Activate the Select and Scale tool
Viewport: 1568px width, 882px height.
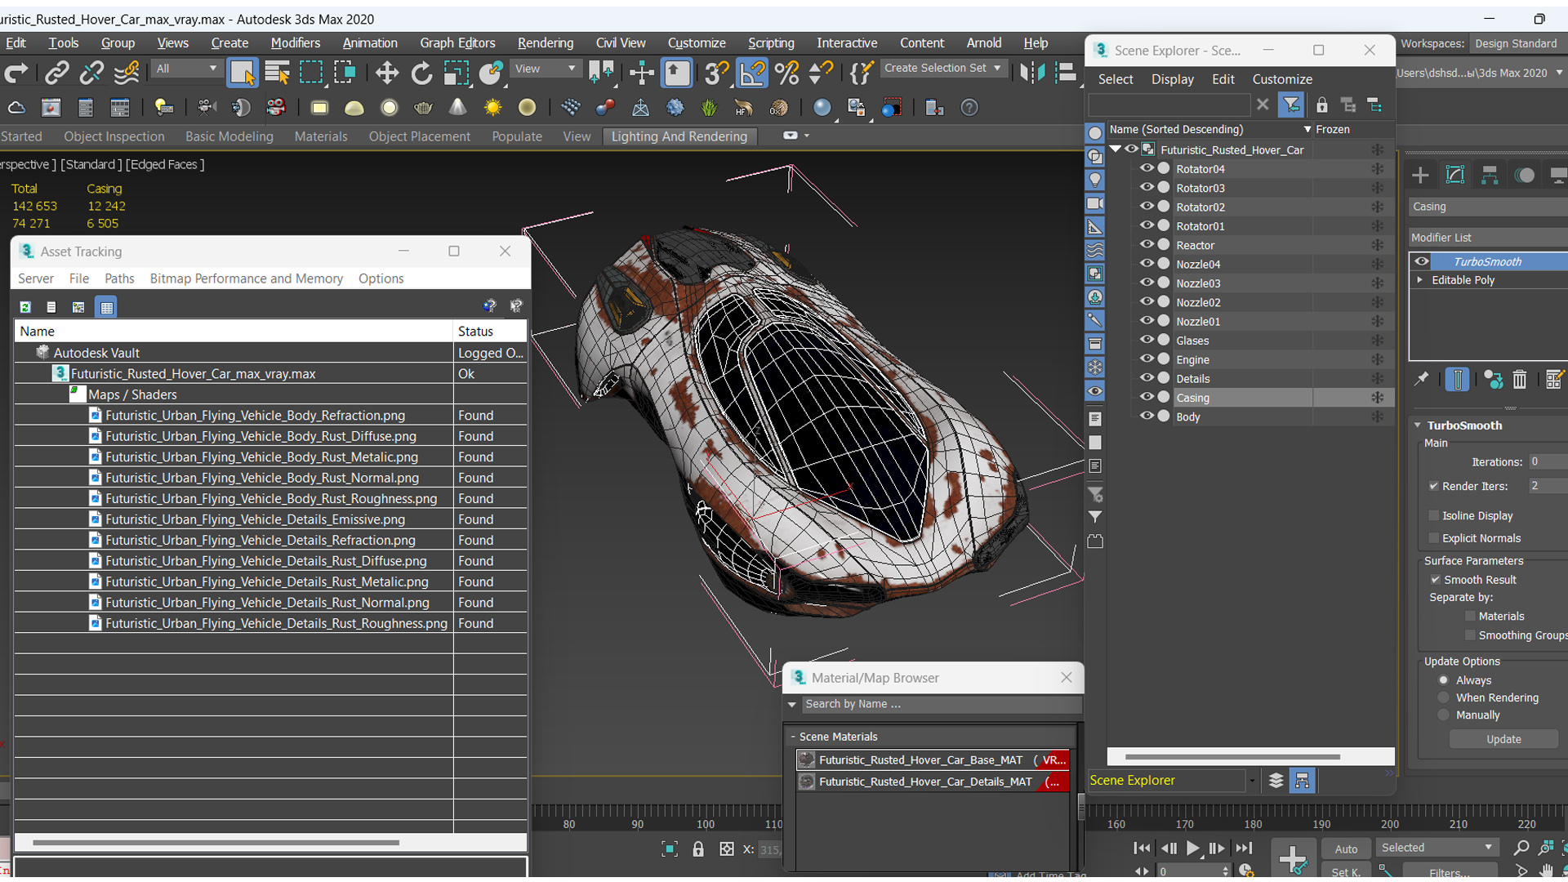456,73
